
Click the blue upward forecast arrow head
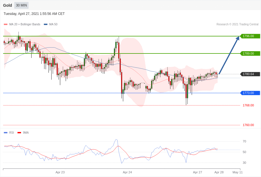click(238, 38)
